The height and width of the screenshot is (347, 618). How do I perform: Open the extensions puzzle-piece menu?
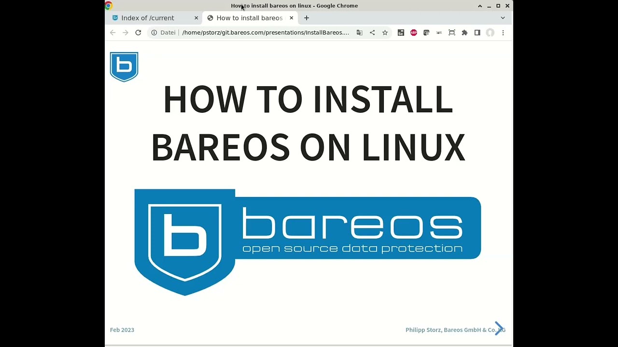(x=464, y=33)
